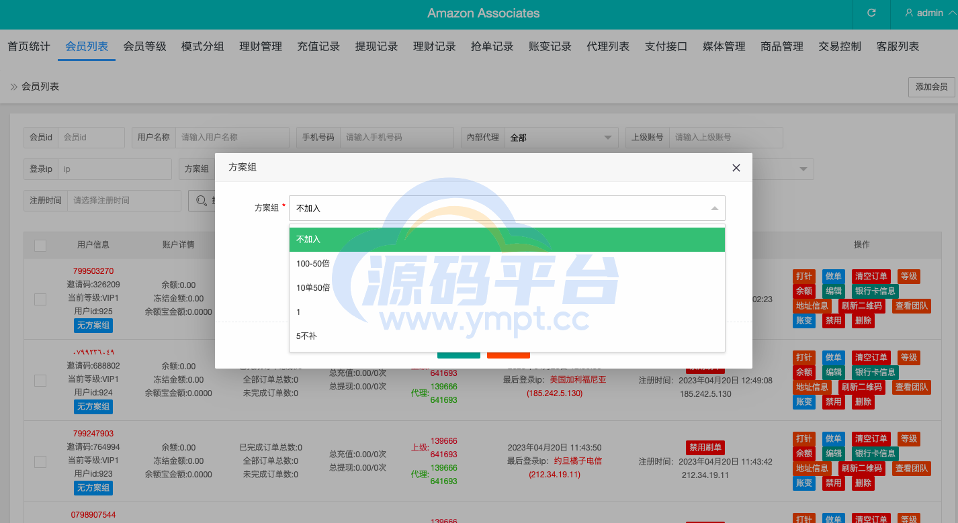Focus the 用户名称 input field
The image size is (958, 523).
(232, 137)
